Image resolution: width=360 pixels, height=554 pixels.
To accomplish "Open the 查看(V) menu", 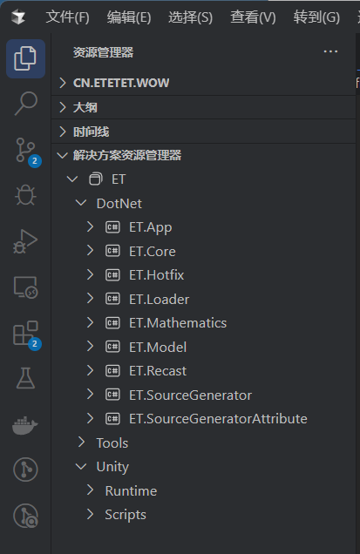I will point(253,17).
